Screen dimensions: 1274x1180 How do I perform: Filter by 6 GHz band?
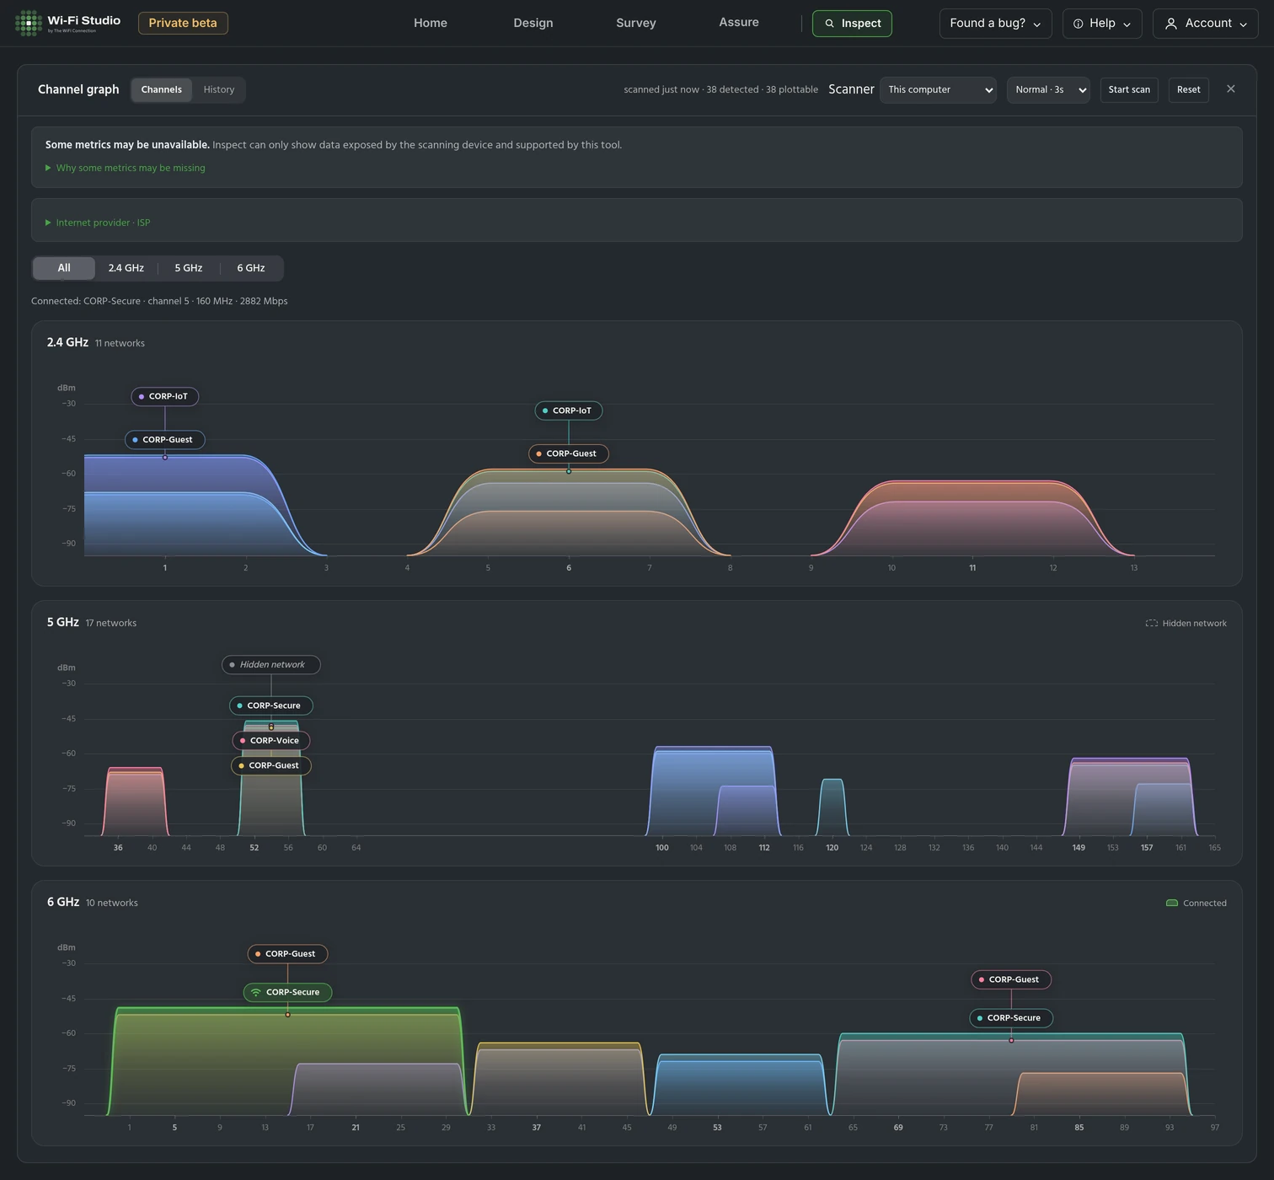tap(251, 268)
